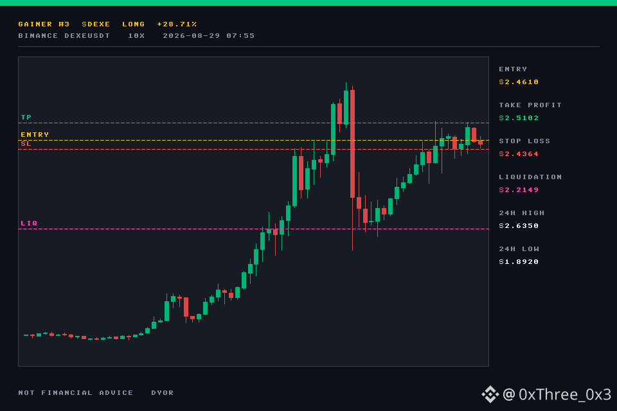Click the tallest red candle on the chart
The image size is (617, 411).
[353, 144]
